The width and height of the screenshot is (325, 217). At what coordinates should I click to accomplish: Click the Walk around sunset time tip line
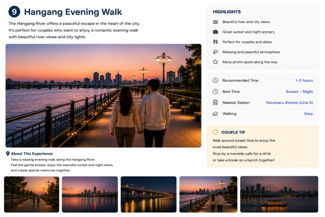tap(244, 140)
